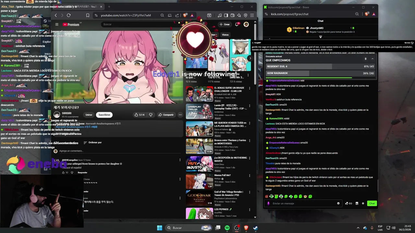
Task: Open Ordenar por comment sorting
Action: 92,142
